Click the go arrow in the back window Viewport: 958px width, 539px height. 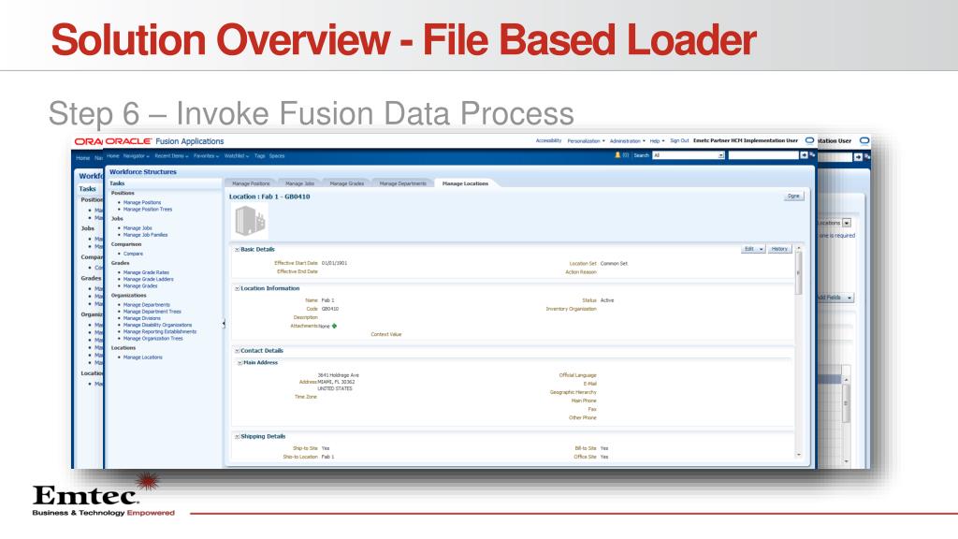point(858,157)
